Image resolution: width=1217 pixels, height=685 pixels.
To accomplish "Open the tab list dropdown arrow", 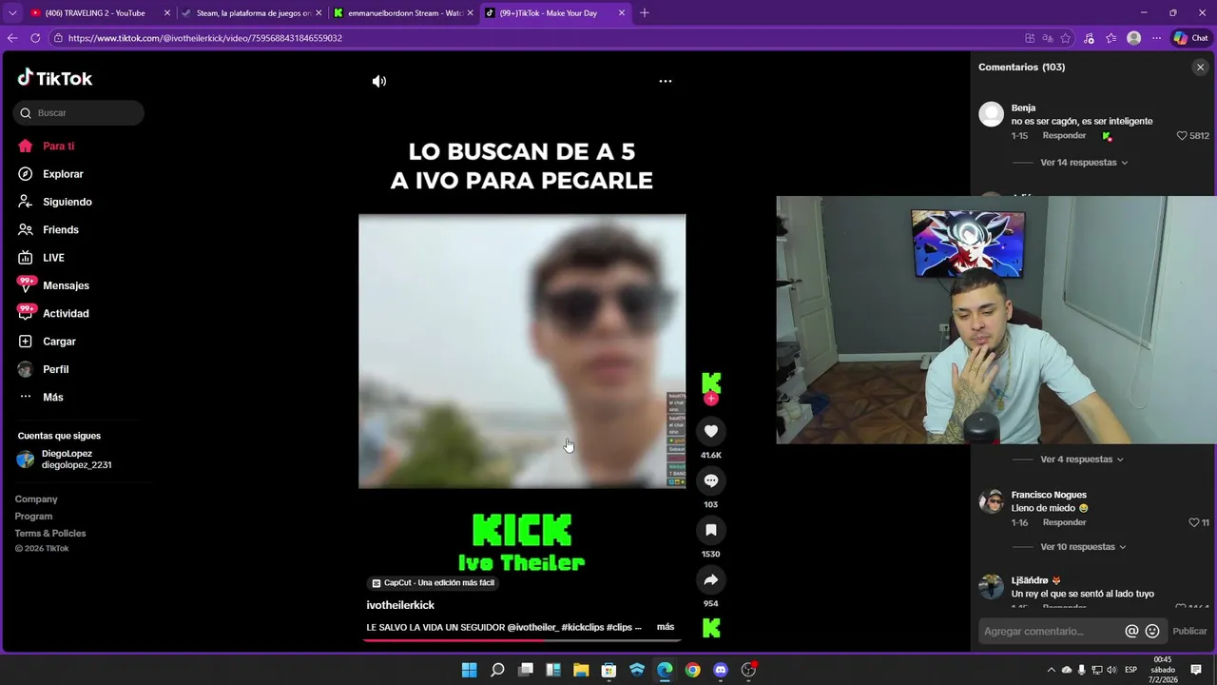I will coord(11,13).
